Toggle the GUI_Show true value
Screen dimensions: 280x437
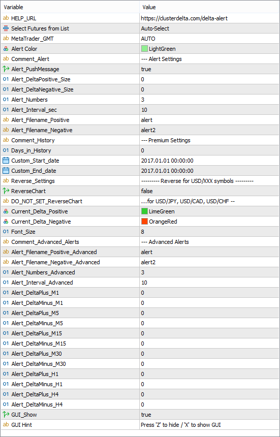[x=209, y=415]
